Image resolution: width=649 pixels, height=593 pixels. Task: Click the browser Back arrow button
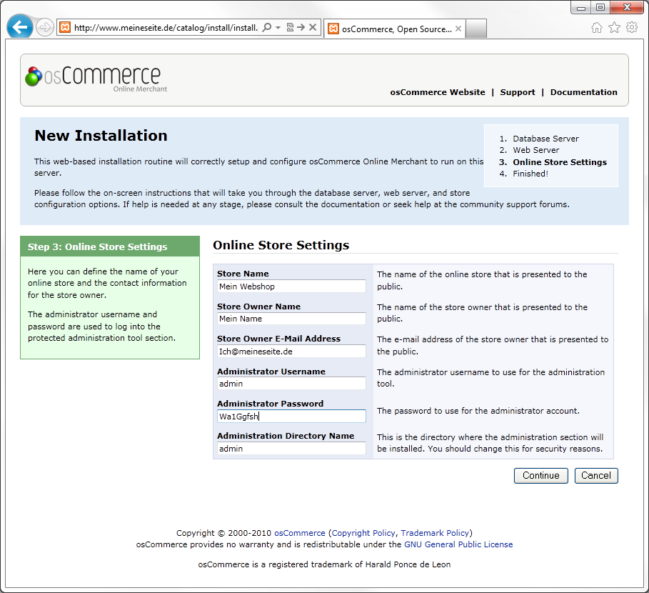pyautogui.click(x=19, y=27)
